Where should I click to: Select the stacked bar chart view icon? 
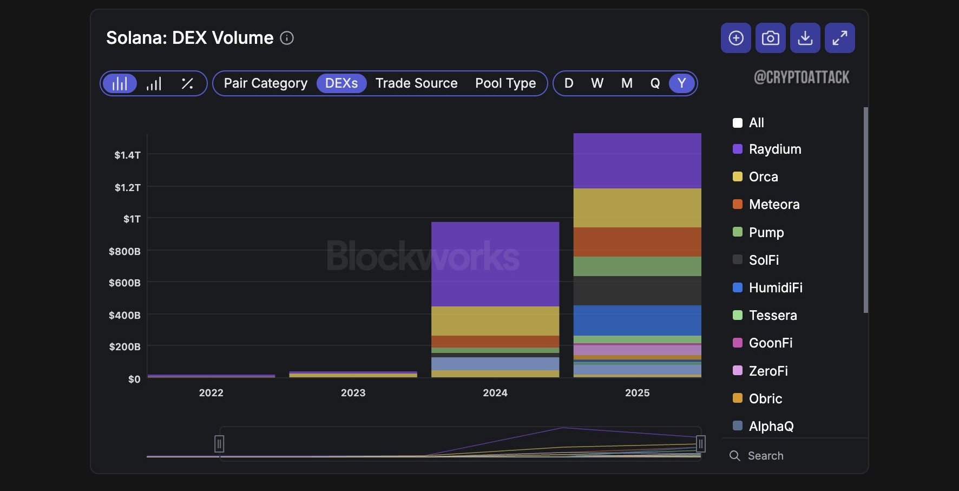coord(120,83)
